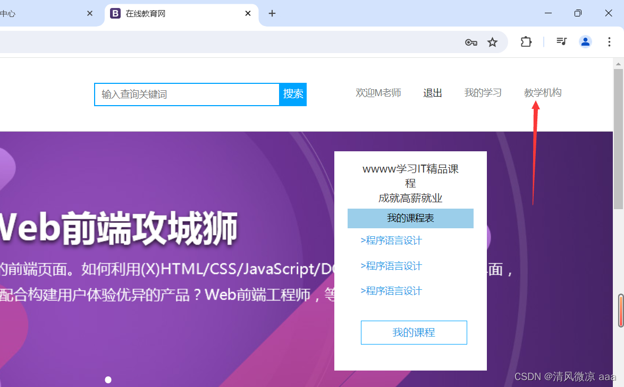Click the 成就高薪就业 text line
Viewport: 624px width, 387px height.
(x=410, y=198)
